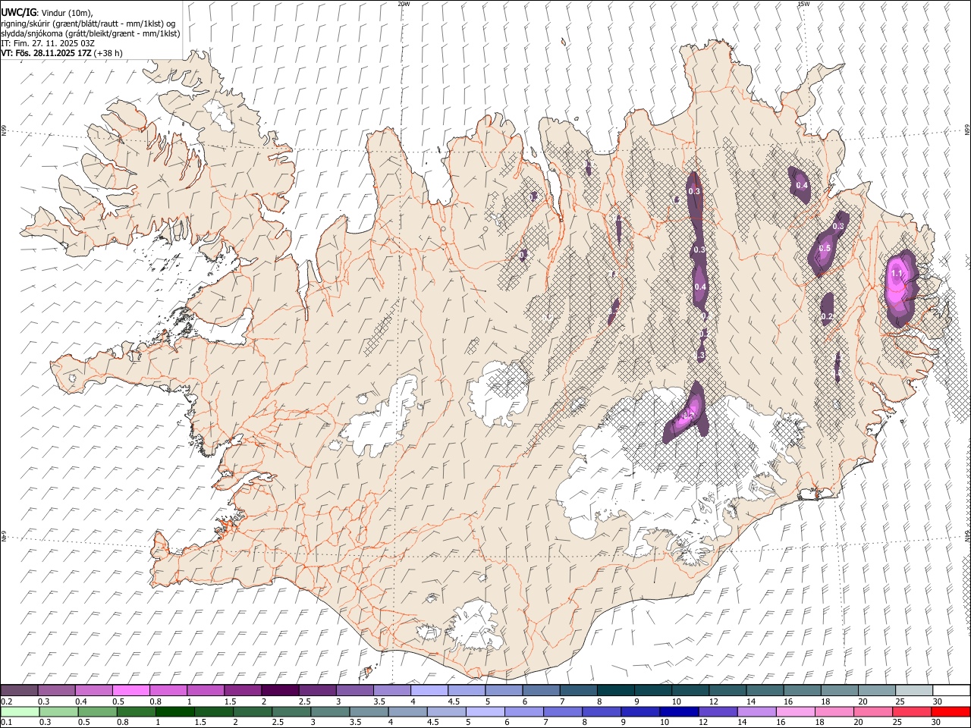Click the valid time "VT: Fös. 28.11.2025 17Z" line
Screen dimensions: 971x728
46,53
